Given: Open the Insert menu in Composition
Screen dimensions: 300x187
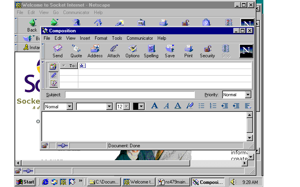Looking at the screenshot, I should (x=85, y=38).
